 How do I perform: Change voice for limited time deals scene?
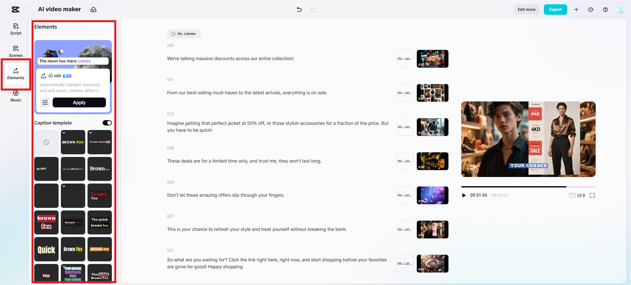(x=405, y=161)
